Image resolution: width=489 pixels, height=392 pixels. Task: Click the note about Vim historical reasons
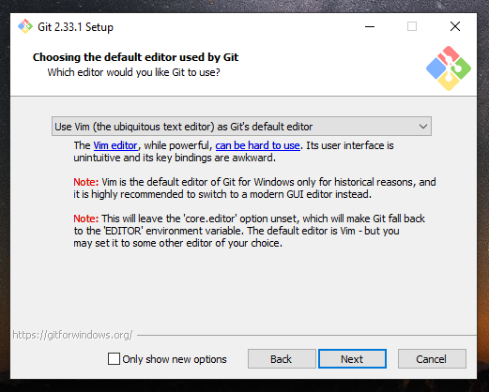(x=254, y=188)
